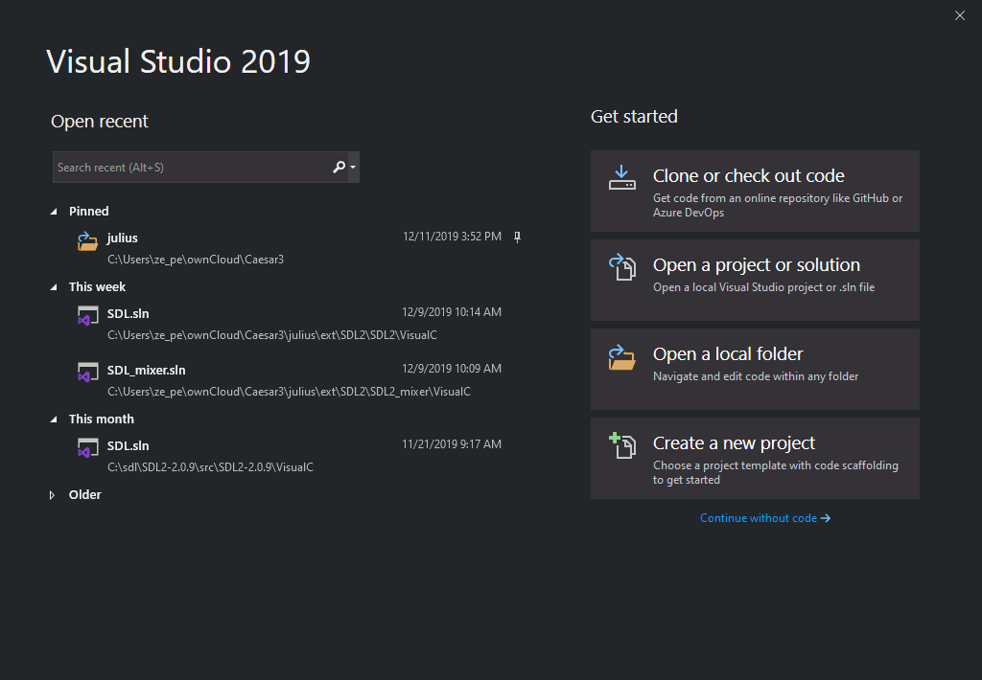This screenshot has height=680, width=982.
Task: Click the solution icon beside SDL_mixer.sln
Action: click(x=87, y=373)
